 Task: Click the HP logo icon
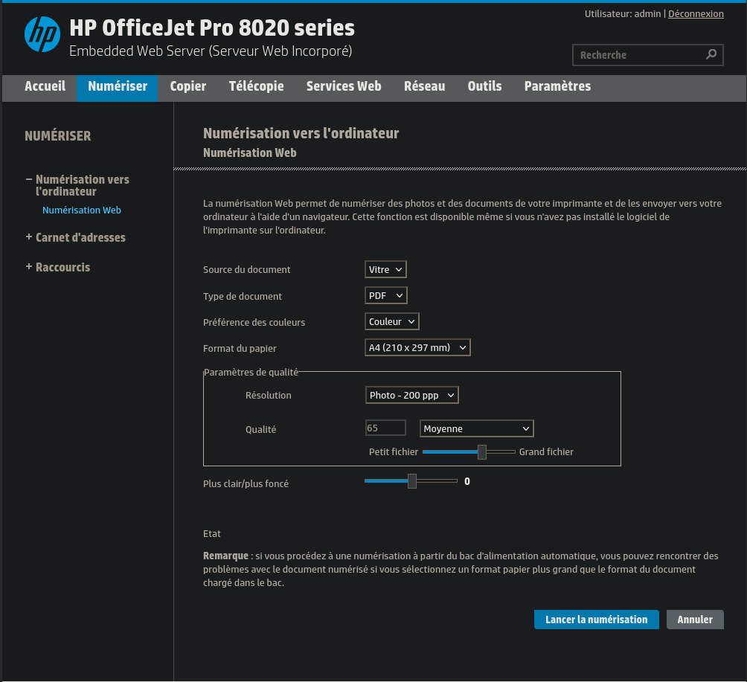pos(42,34)
